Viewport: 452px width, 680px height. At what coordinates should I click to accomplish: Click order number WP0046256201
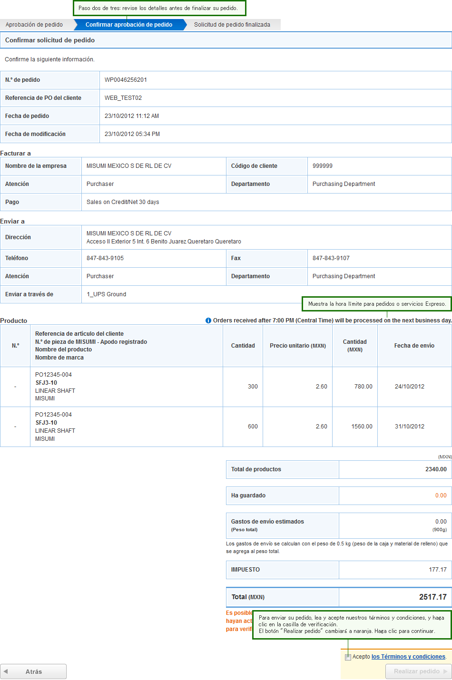126,80
